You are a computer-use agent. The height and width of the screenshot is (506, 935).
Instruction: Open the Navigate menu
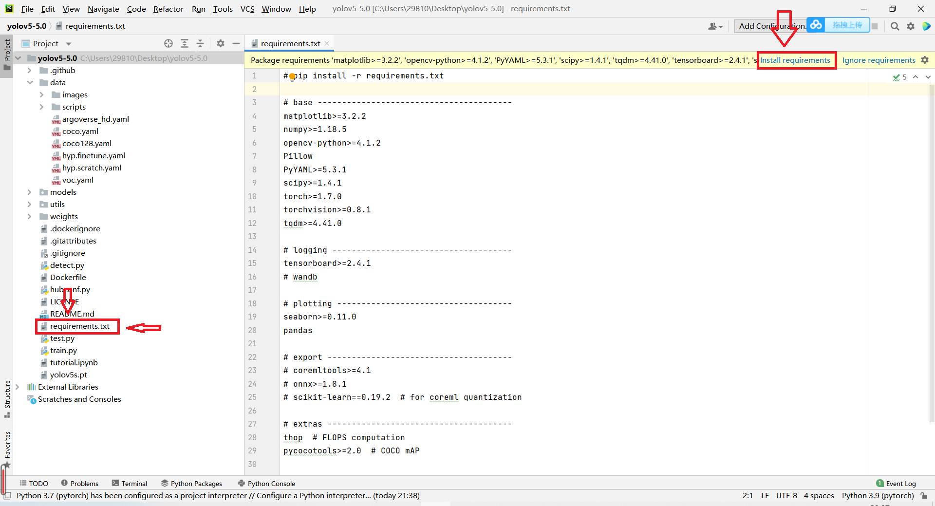(103, 9)
